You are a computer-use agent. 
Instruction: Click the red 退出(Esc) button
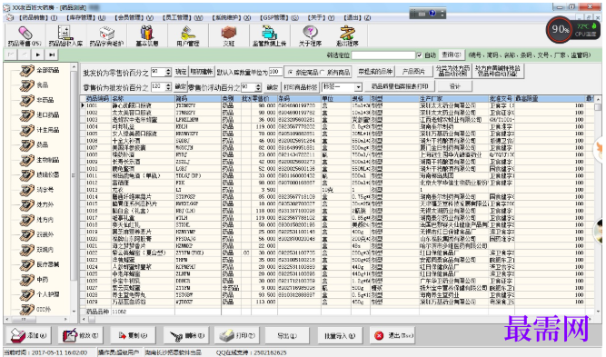392,335
